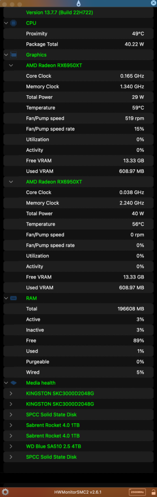Image resolution: width=157 pixels, height=497 pixels.
Task: Expand the first Sabrent Rocket 4.0 1TB drive
Action: click(x=11, y=425)
